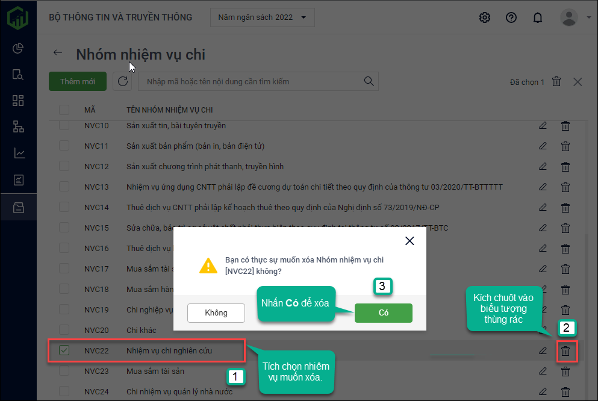Click the refresh icon beside Thêm mới
Image resolution: width=598 pixels, height=401 pixels.
123,82
